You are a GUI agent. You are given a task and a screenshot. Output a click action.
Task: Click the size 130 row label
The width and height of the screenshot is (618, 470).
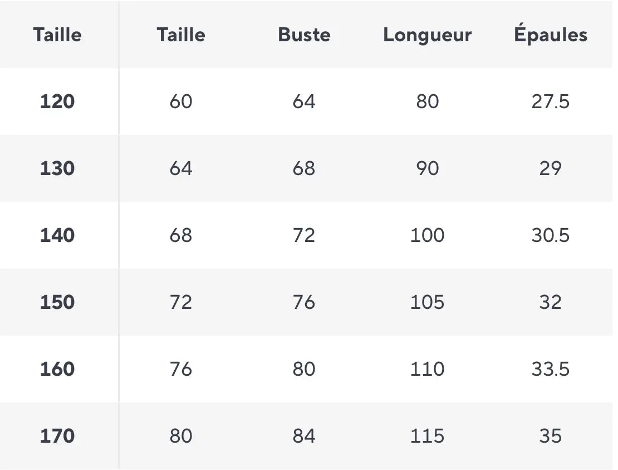[x=57, y=168]
